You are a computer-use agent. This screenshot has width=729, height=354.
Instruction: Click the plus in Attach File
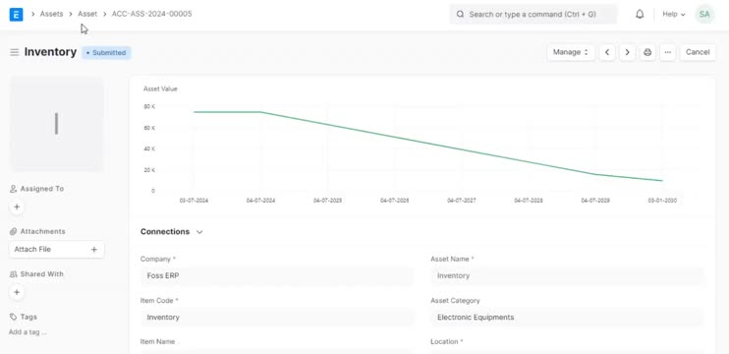click(x=94, y=250)
